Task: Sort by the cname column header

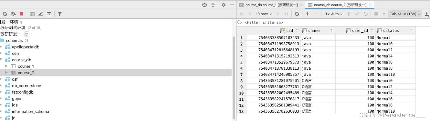Action: click(x=318, y=31)
